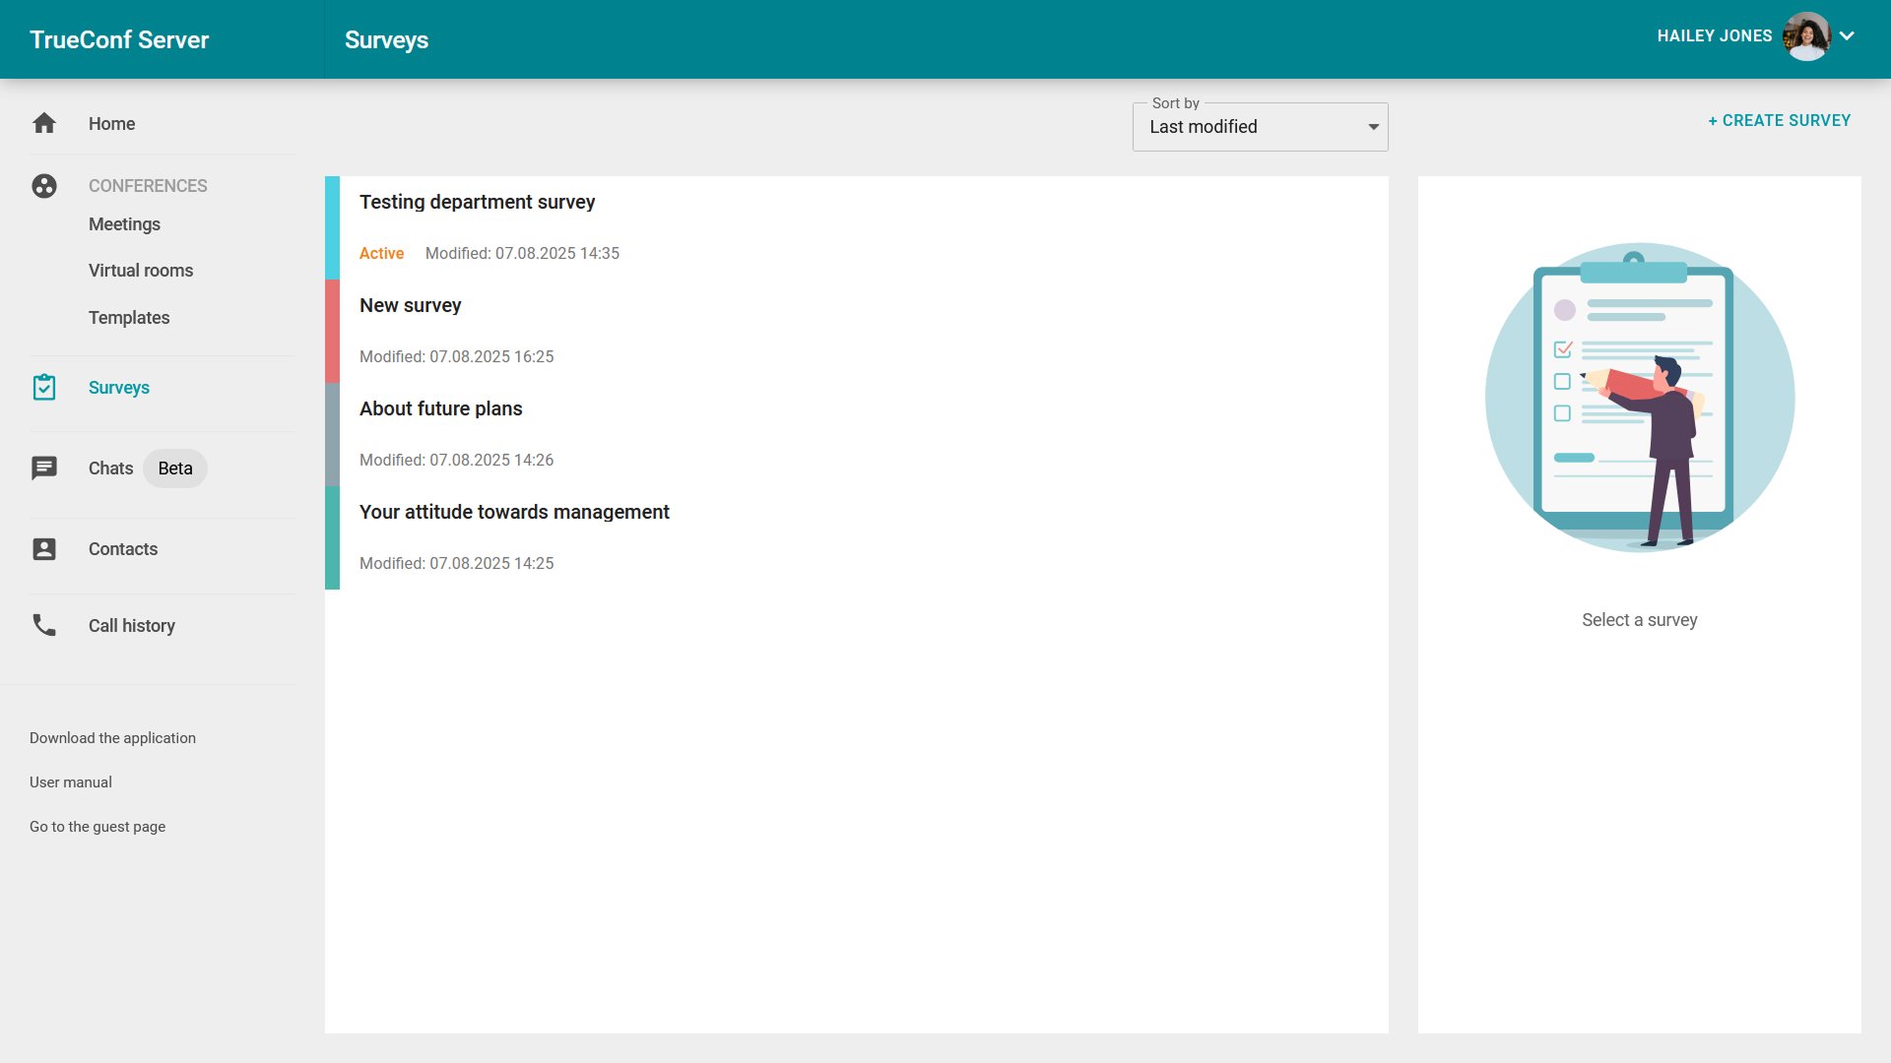Open Download the application link
Image resolution: width=1891 pixels, height=1063 pixels.
[x=112, y=738]
